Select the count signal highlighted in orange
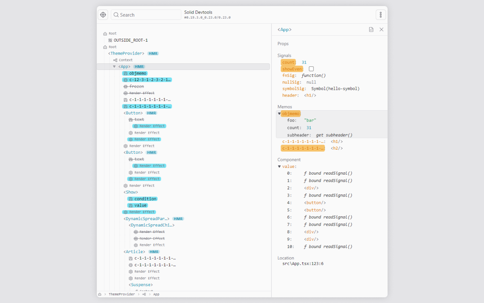 pyautogui.click(x=289, y=62)
